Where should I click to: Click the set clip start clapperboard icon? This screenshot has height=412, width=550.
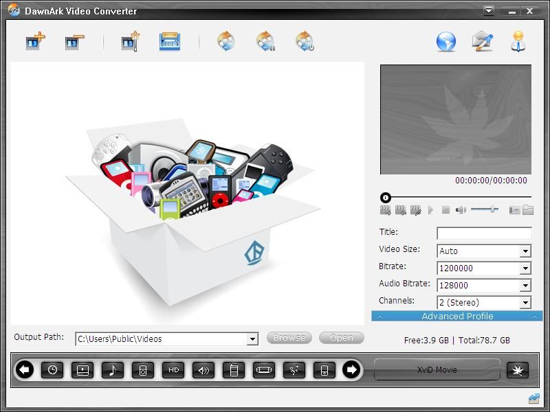pos(385,210)
